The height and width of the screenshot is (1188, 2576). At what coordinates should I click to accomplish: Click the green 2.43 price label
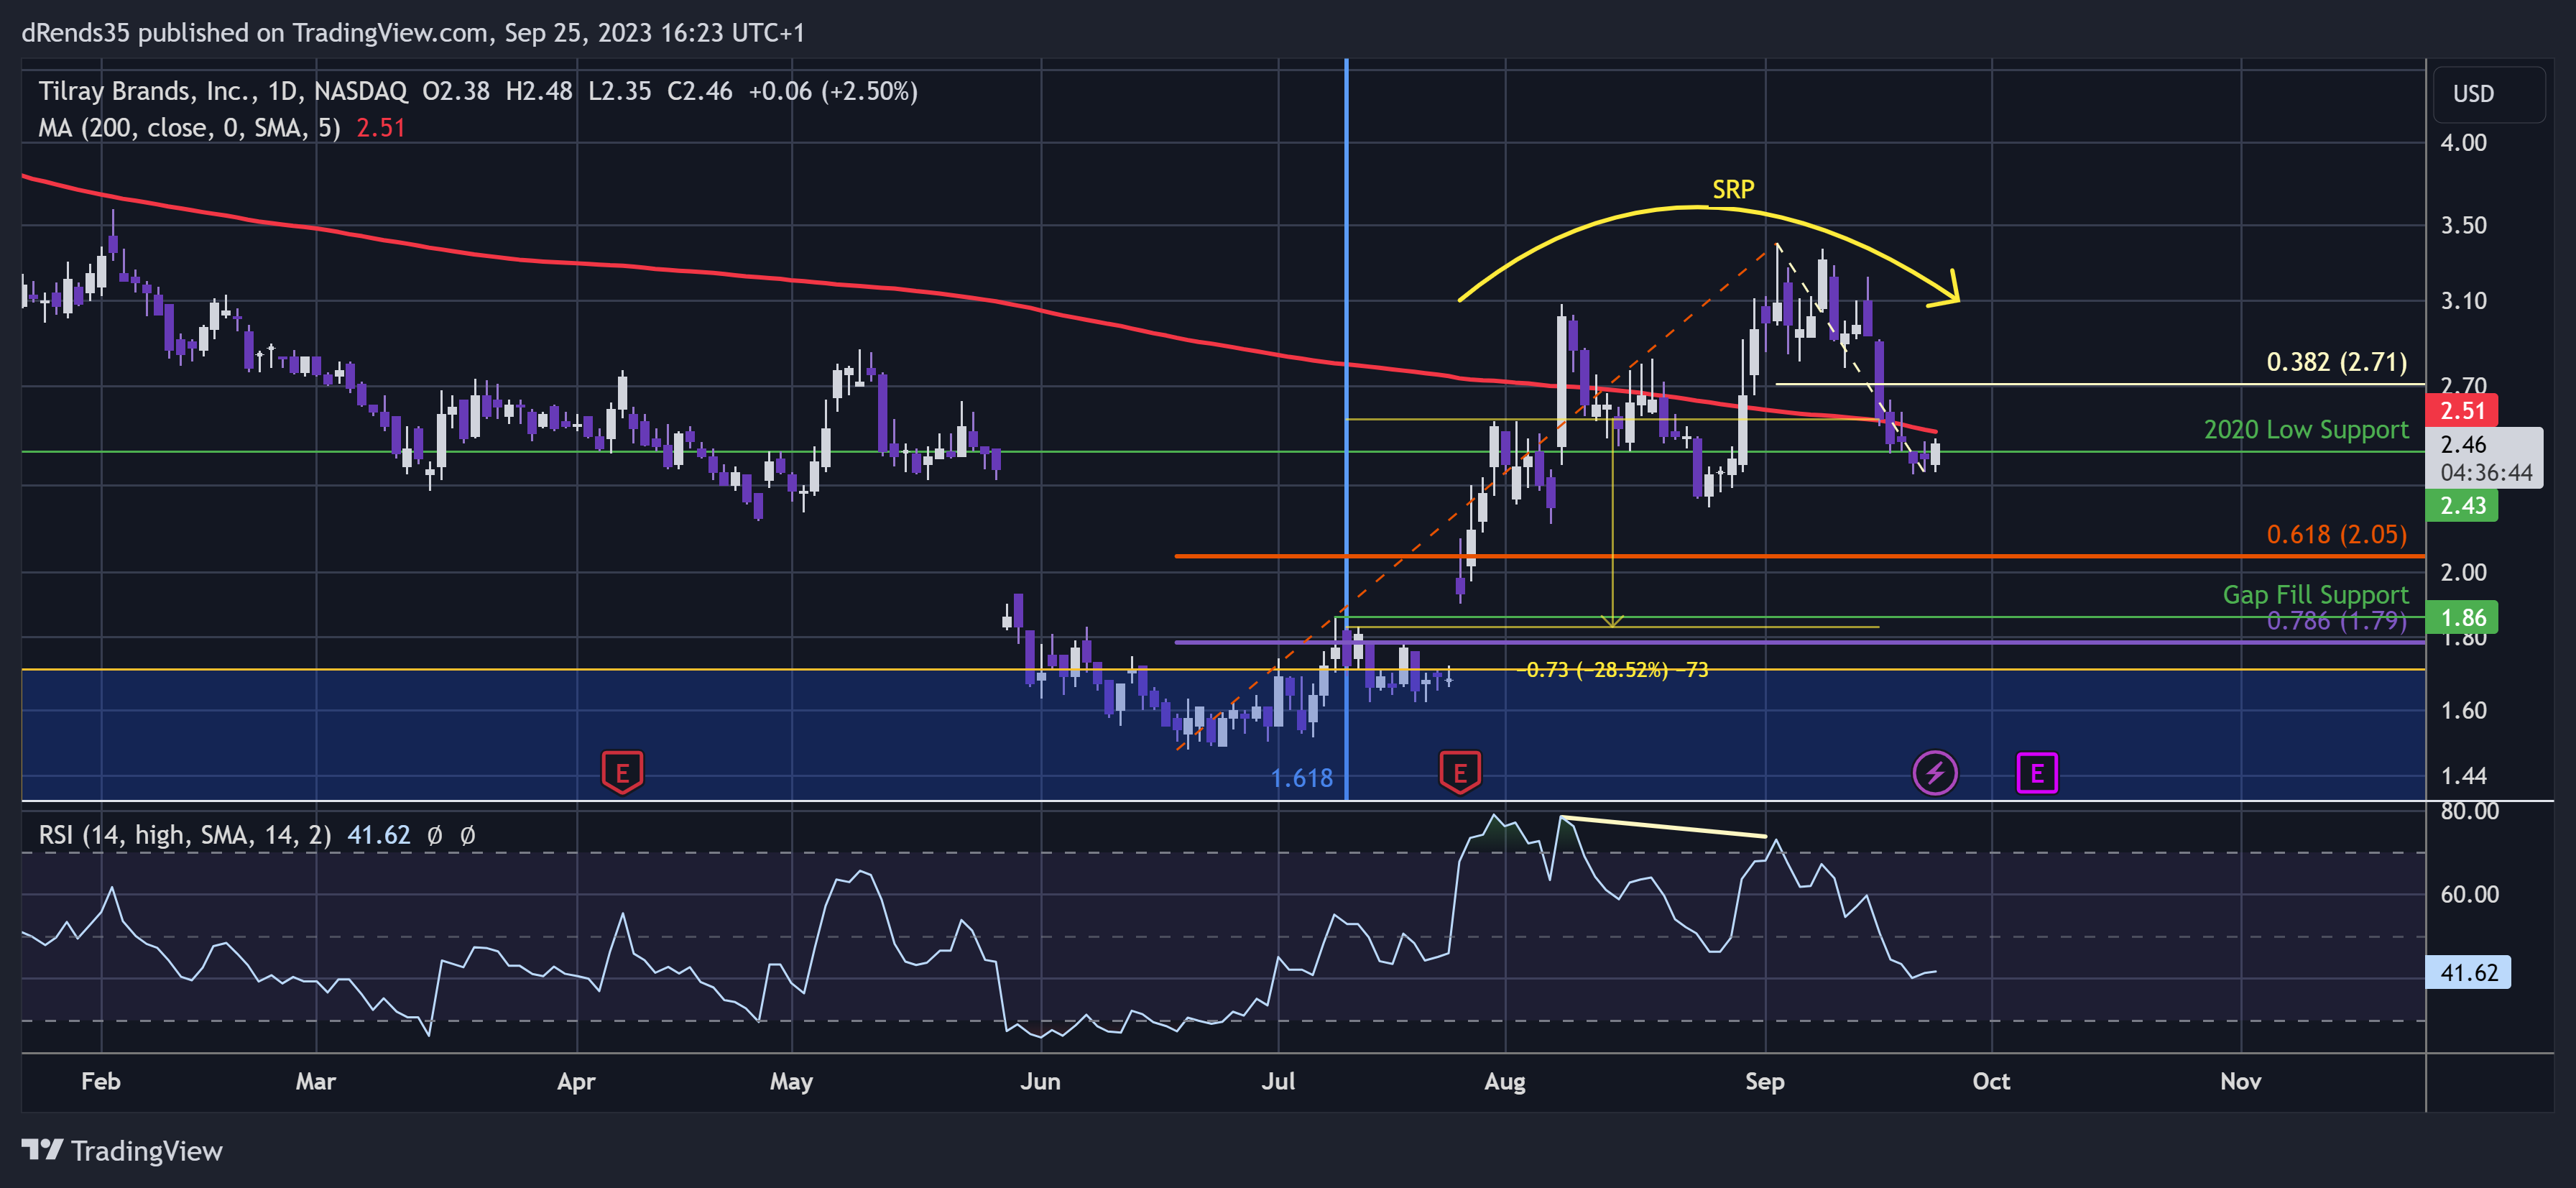(x=2462, y=505)
